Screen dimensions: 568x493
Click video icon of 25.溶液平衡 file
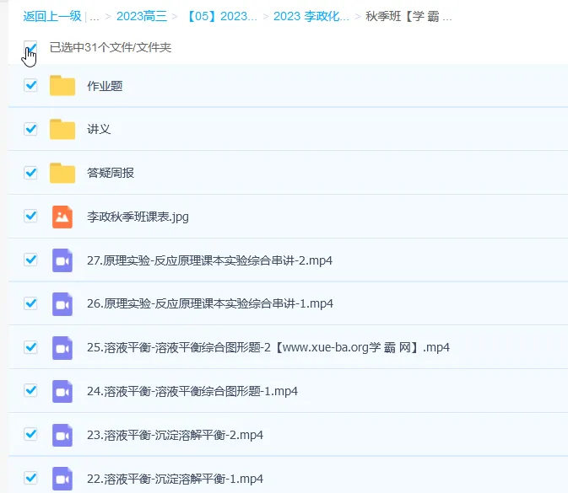(x=62, y=347)
